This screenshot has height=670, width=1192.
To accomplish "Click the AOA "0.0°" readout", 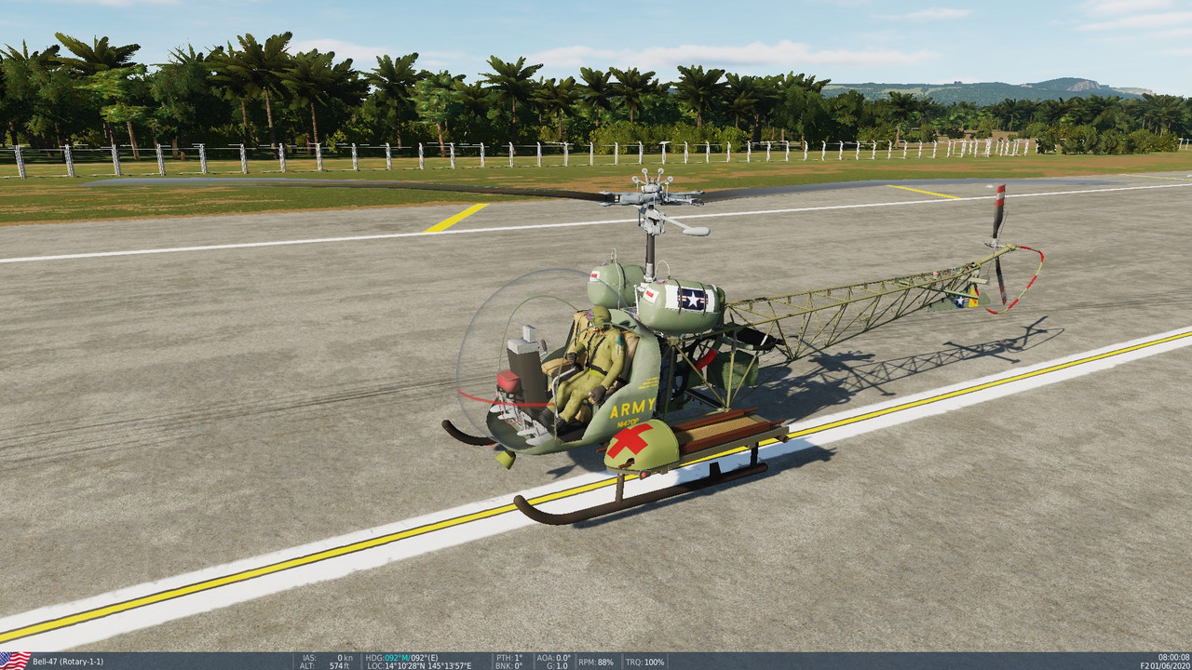I will click(562, 658).
